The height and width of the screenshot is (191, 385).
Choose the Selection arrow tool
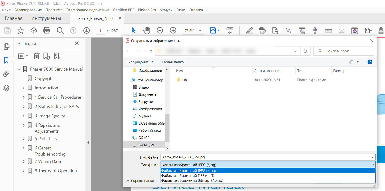tap(133, 31)
